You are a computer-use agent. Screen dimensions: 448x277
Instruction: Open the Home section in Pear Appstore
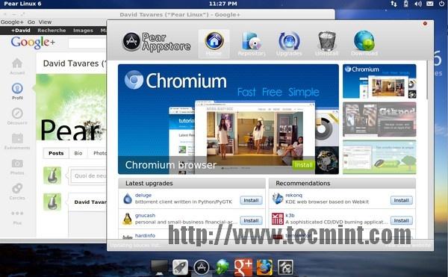[214, 44]
